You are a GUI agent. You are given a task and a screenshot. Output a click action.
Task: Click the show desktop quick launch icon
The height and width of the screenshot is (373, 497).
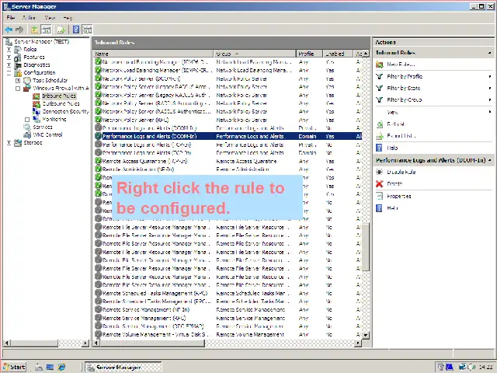coord(50,367)
